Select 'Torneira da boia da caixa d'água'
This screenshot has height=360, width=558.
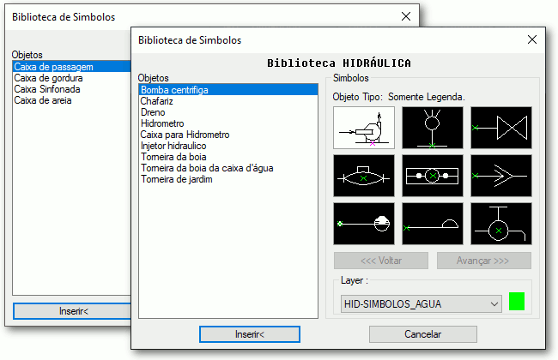[x=228, y=168]
